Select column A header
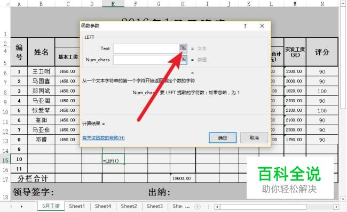347x212 pixels. coord(19,4)
